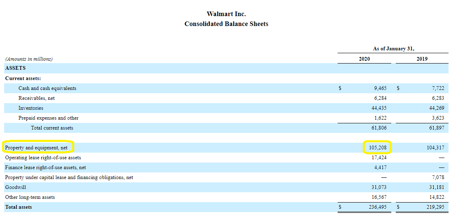Select the 7,078 capital lease value
The width and height of the screenshot is (451, 217).
[437, 177]
